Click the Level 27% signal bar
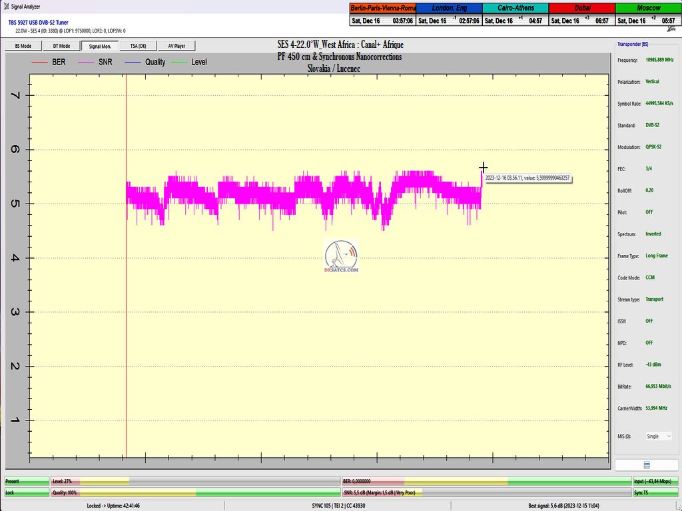This screenshot has height=511, width=682. [194, 480]
